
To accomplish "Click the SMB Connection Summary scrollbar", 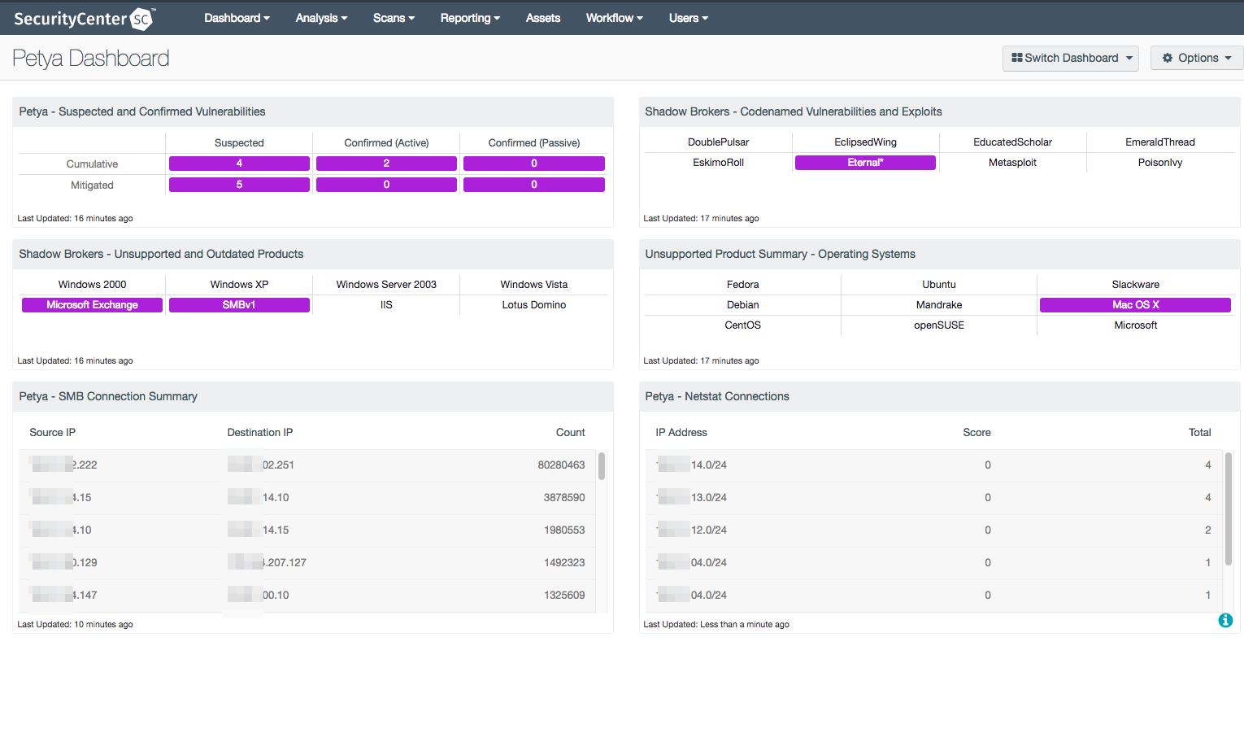I will (x=602, y=466).
